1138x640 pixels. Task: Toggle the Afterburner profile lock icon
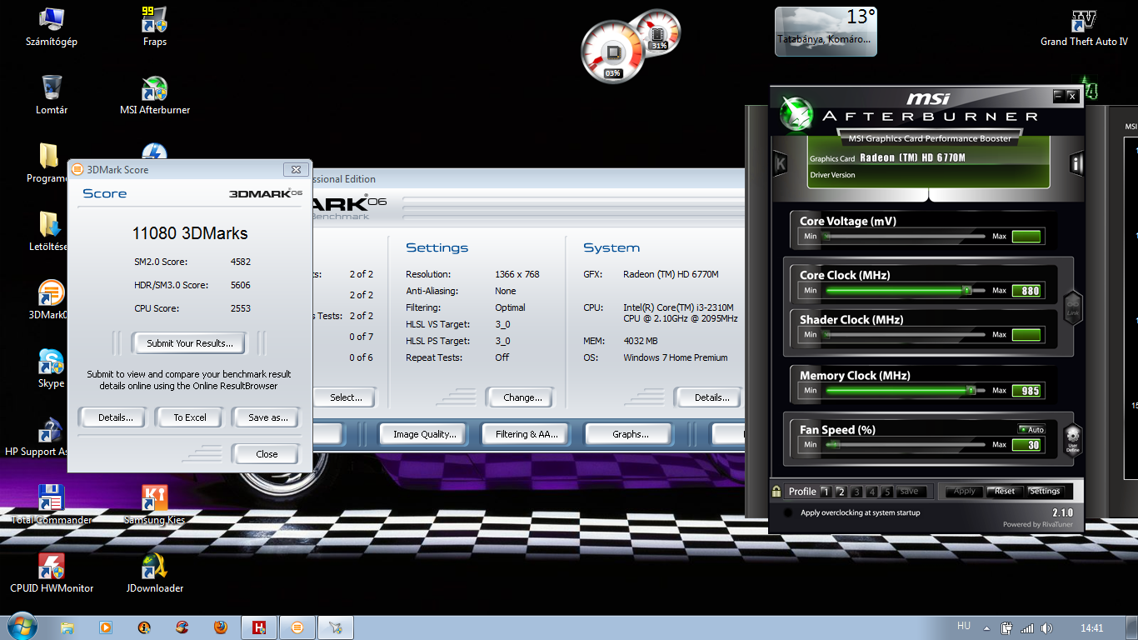(776, 491)
